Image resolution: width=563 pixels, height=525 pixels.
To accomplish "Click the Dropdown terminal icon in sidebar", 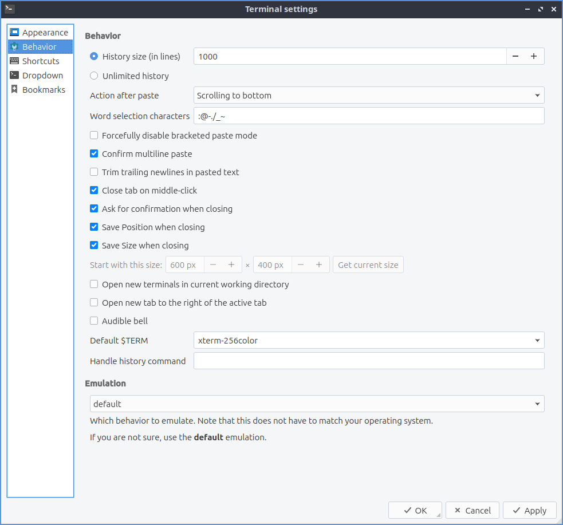I will tap(14, 76).
